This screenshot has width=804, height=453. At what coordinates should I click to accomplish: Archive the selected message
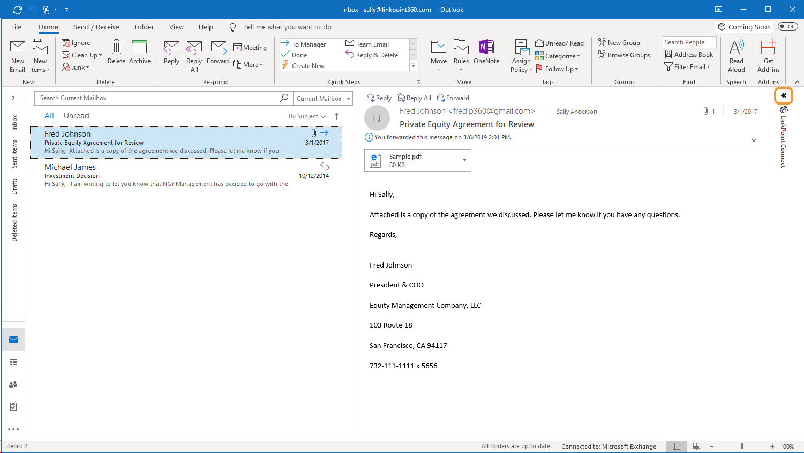click(x=140, y=53)
